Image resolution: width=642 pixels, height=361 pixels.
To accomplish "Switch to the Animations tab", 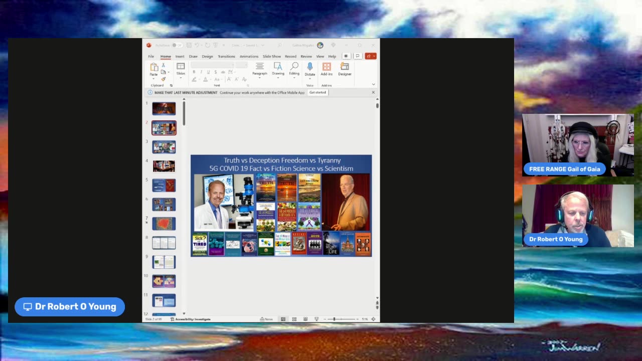I will point(249,57).
